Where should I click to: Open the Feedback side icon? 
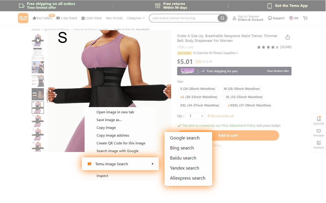tap(319, 145)
